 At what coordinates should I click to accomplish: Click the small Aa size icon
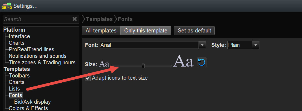pyautogui.click(x=104, y=64)
